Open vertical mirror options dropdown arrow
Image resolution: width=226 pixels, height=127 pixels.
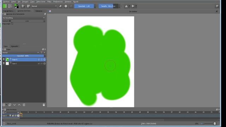tap(136, 6)
